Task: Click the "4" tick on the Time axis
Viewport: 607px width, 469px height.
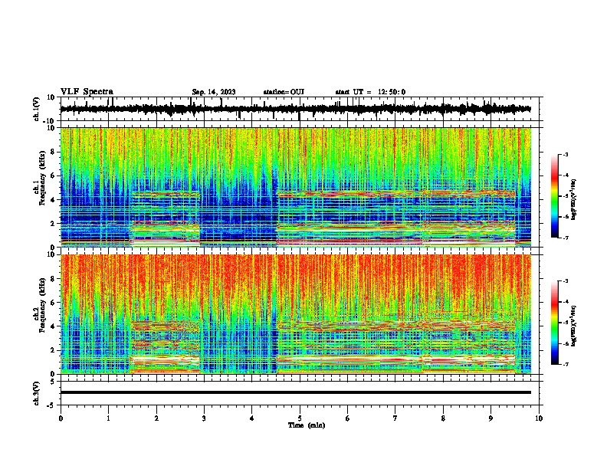Action: [x=252, y=418]
